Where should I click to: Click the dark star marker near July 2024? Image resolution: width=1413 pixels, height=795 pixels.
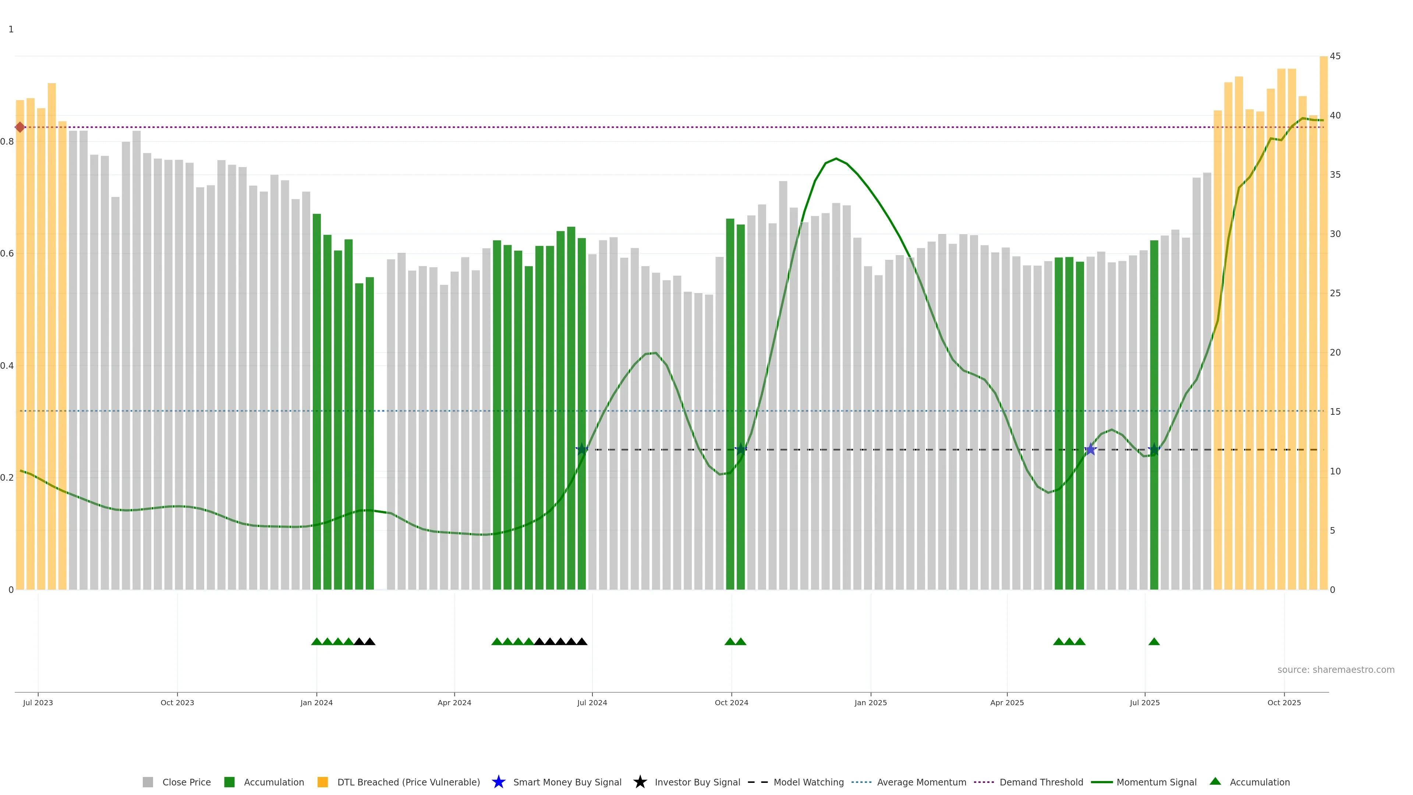(582, 449)
